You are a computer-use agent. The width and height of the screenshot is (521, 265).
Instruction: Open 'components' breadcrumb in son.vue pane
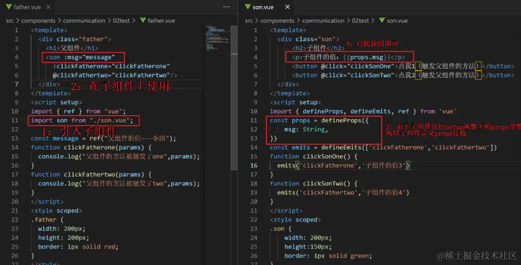(x=278, y=21)
